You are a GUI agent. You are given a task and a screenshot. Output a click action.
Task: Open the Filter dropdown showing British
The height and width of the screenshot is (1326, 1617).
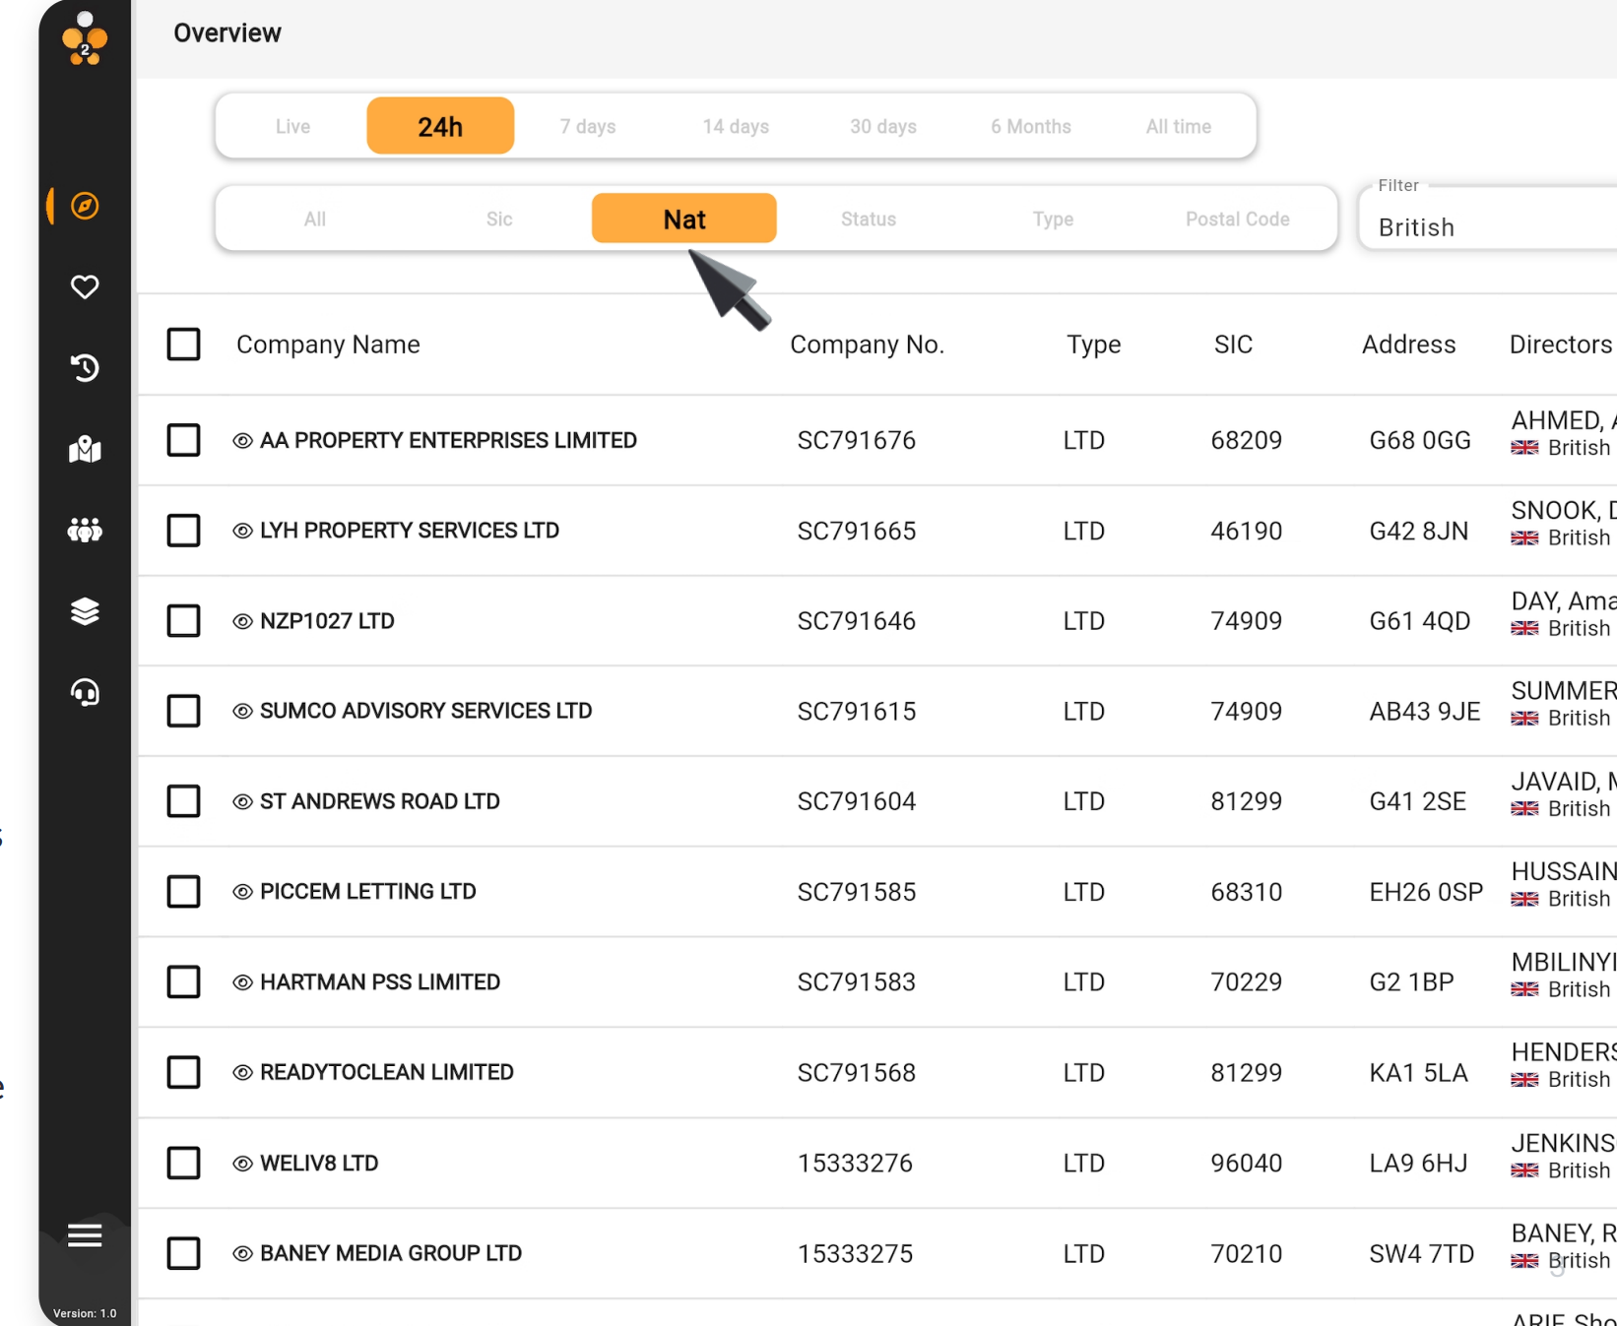[x=1487, y=227]
